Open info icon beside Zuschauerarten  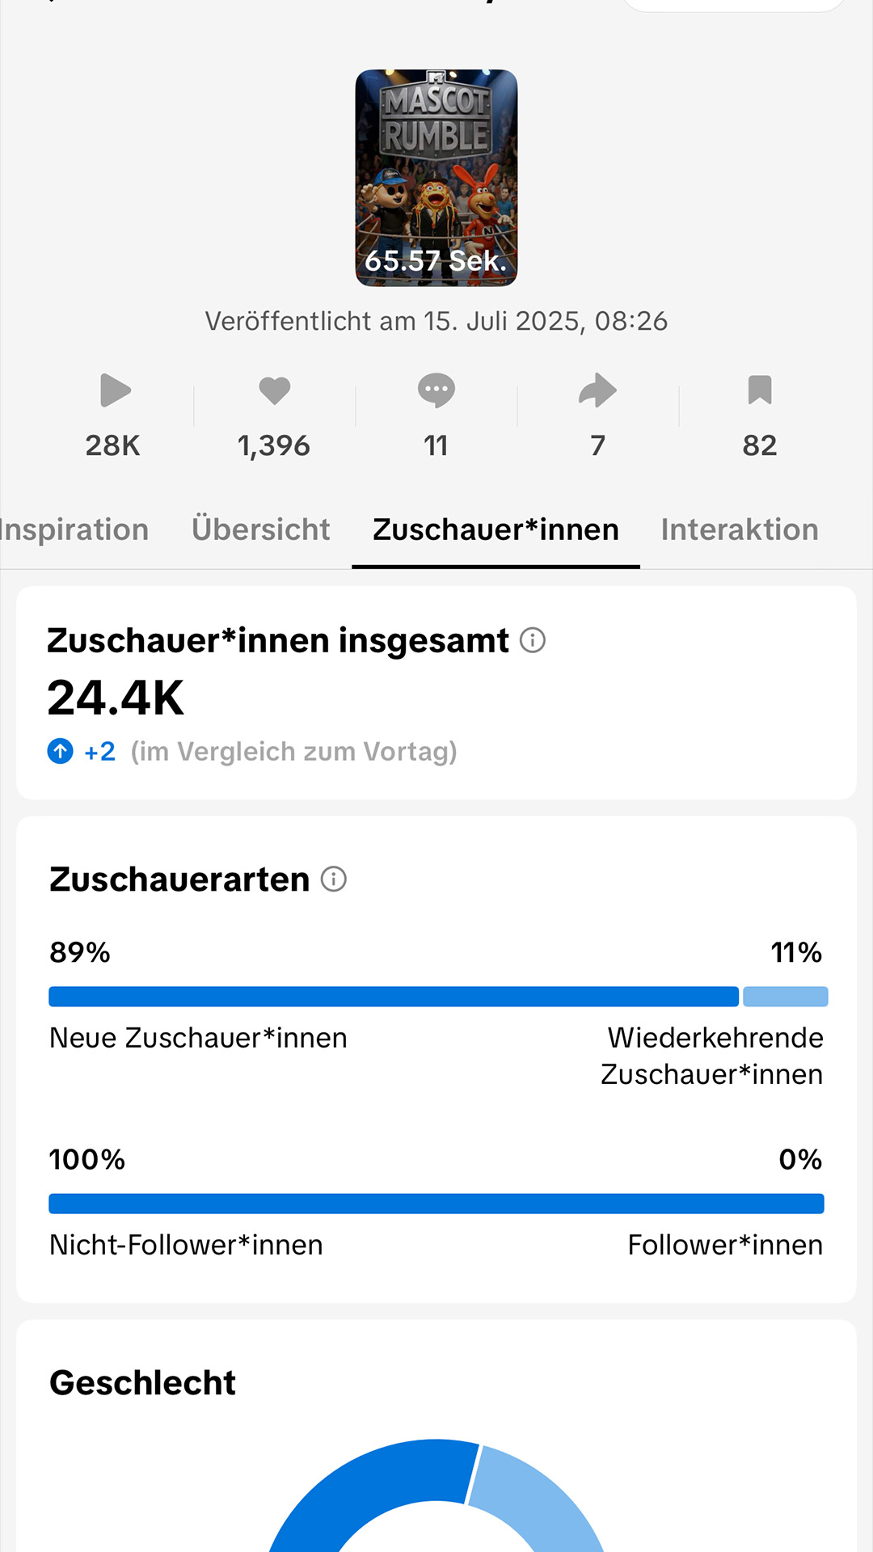(334, 879)
